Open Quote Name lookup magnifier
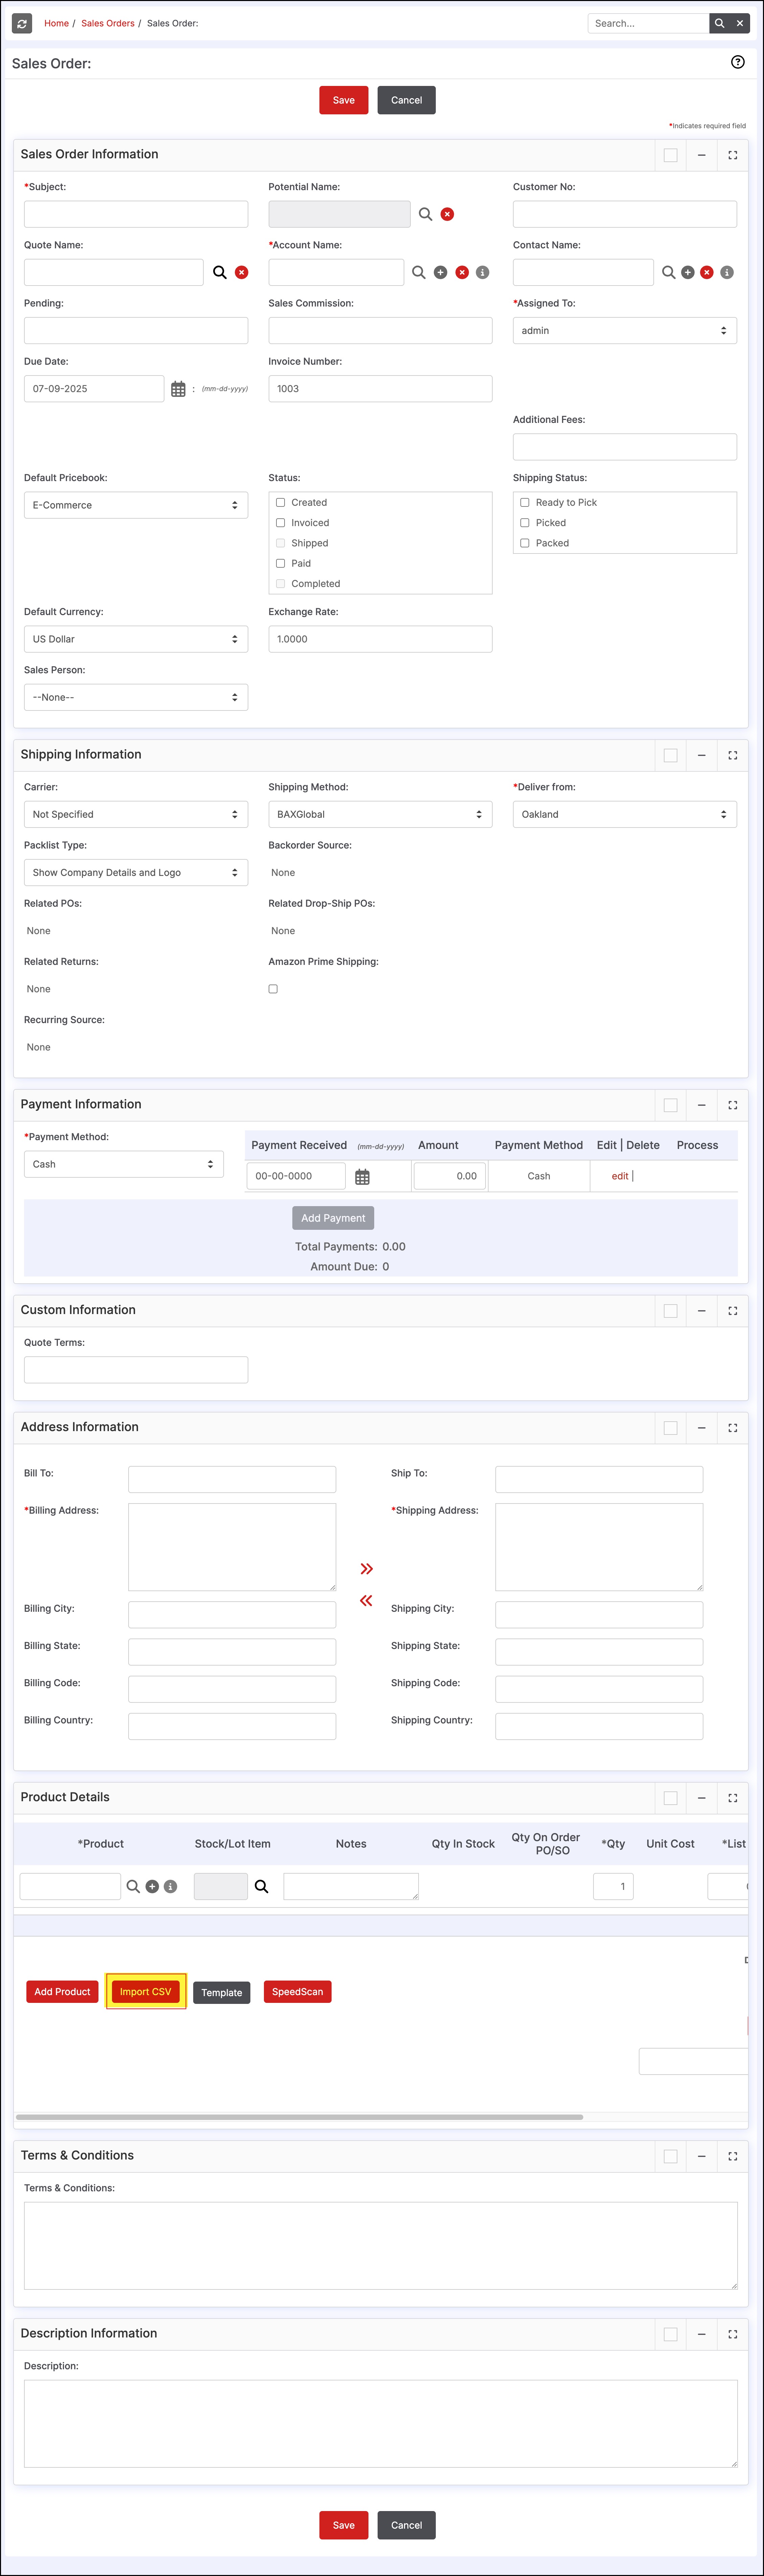Image resolution: width=764 pixels, height=2576 pixels. pos(220,272)
